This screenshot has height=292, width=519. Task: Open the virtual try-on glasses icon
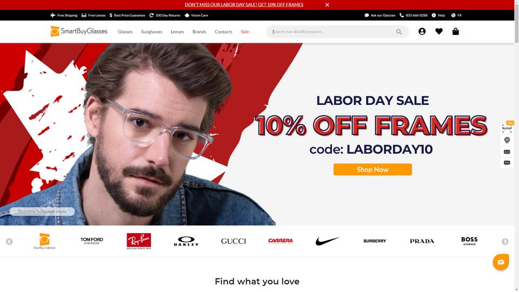tap(507, 129)
